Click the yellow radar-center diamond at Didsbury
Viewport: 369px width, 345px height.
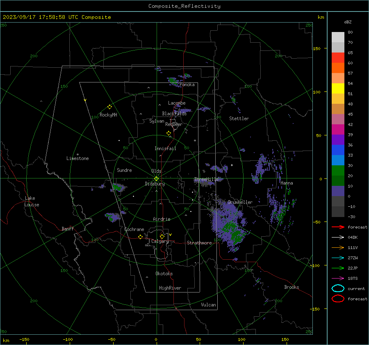[x=156, y=179]
